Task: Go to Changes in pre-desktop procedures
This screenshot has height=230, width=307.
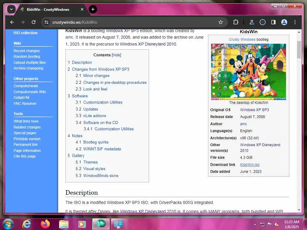Action: (x=115, y=83)
